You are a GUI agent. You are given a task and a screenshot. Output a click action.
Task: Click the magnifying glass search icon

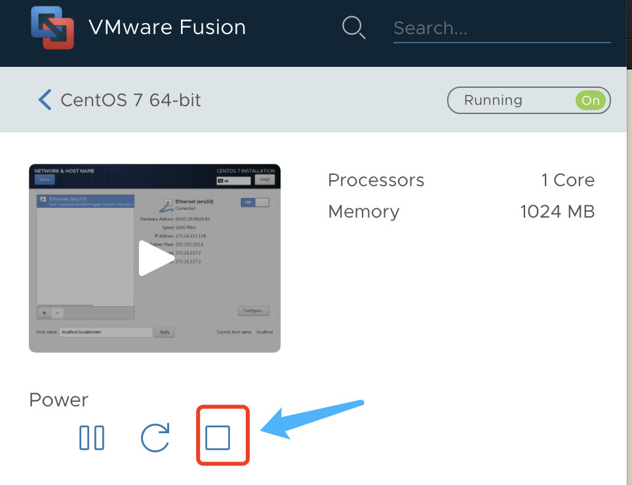(353, 28)
